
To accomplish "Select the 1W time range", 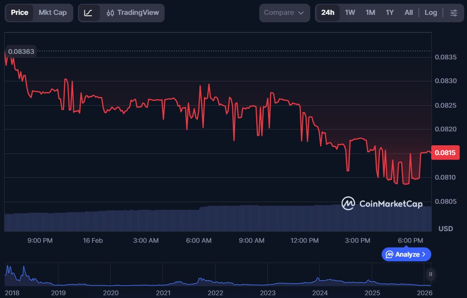I will pos(350,13).
